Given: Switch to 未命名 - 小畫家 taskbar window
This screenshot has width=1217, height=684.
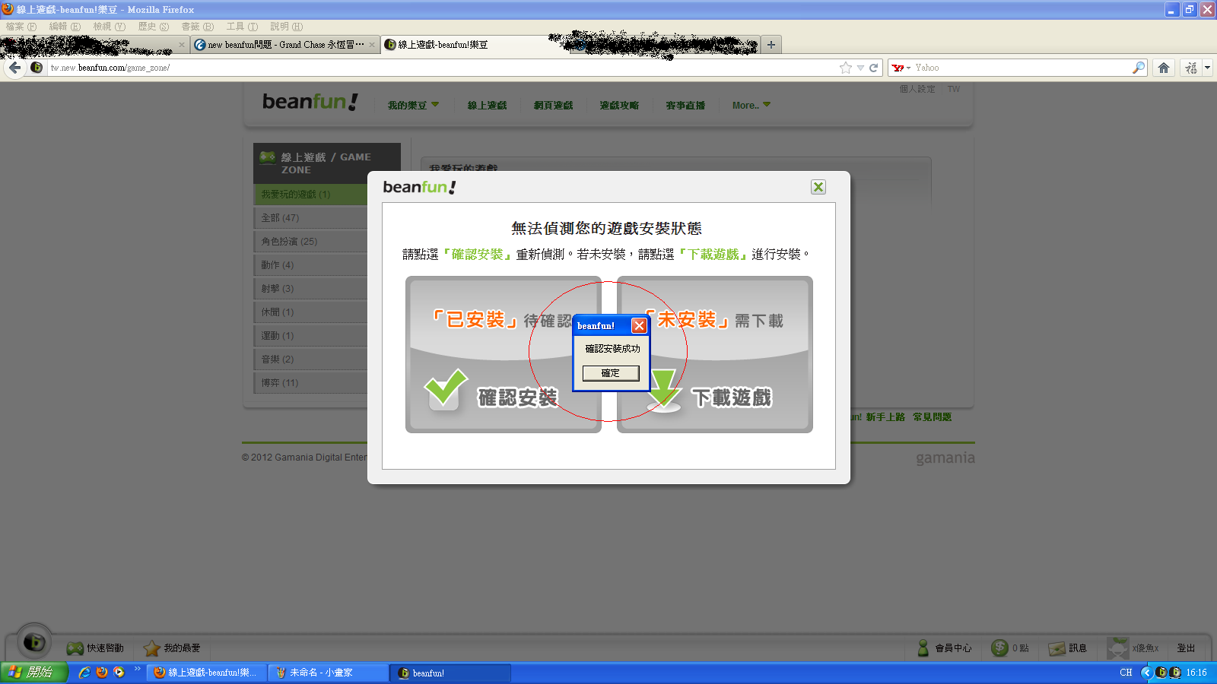Looking at the screenshot, I should (328, 673).
